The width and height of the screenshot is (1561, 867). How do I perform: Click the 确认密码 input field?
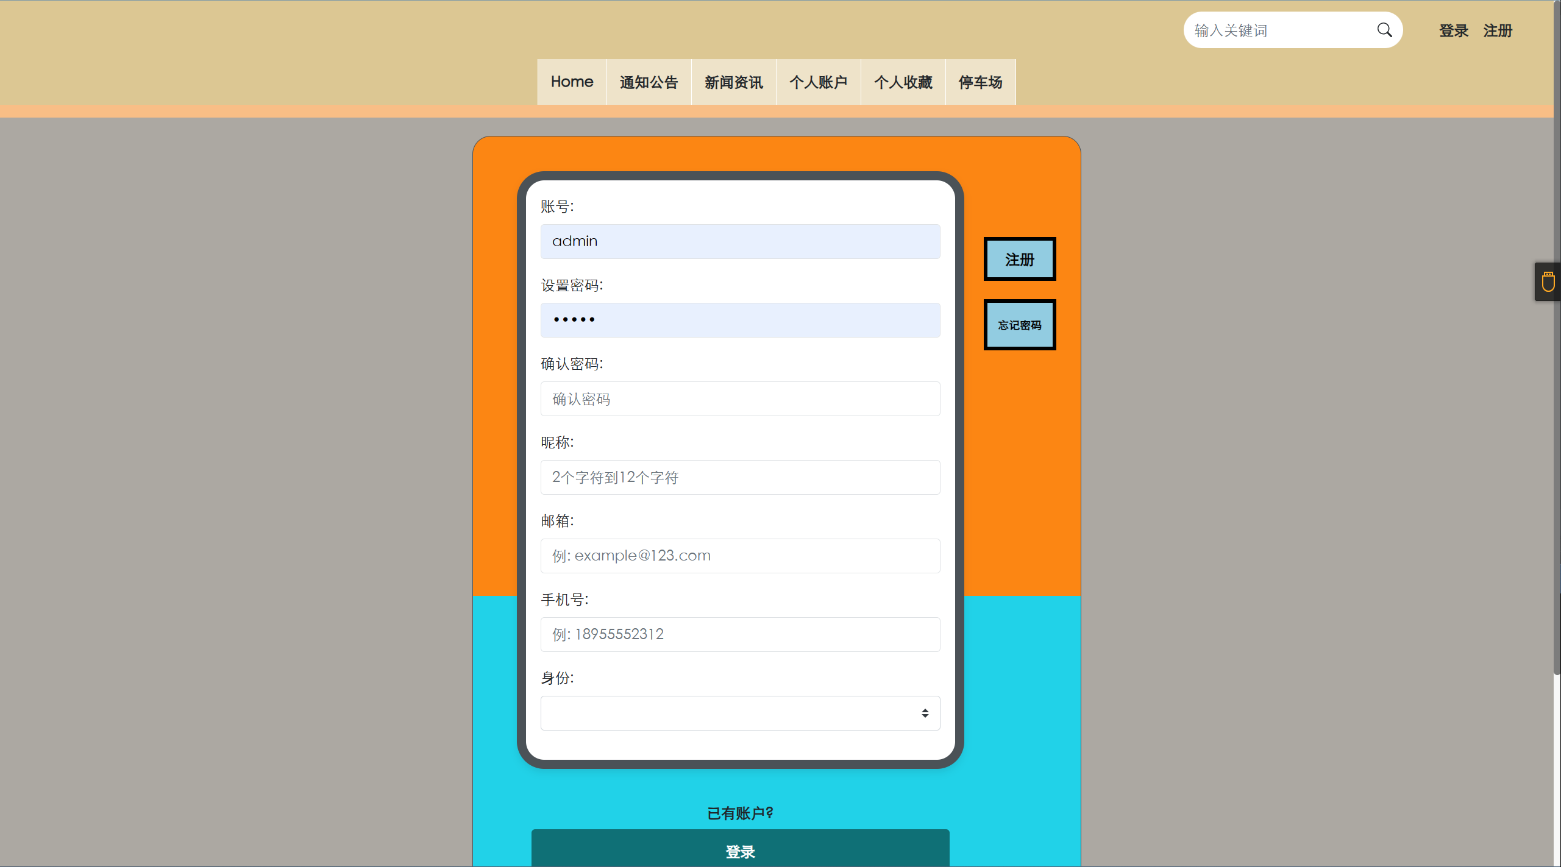tap(739, 399)
